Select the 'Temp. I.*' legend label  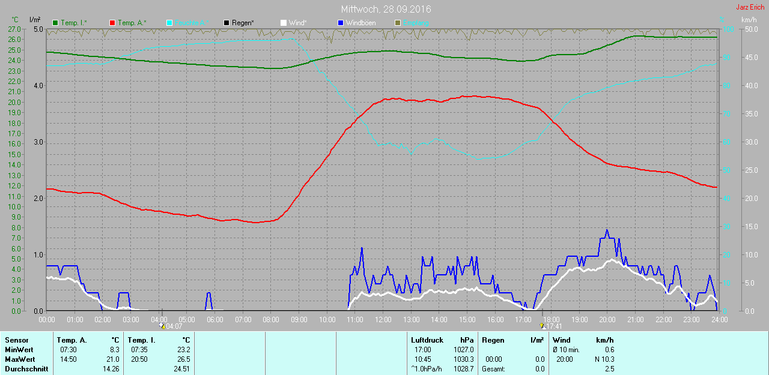click(74, 23)
